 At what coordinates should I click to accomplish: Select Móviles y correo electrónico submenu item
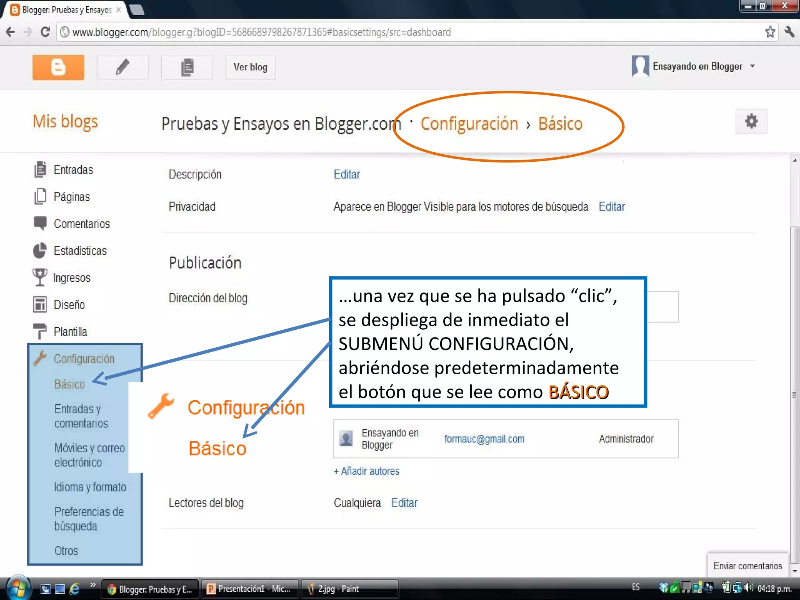[x=89, y=455]
